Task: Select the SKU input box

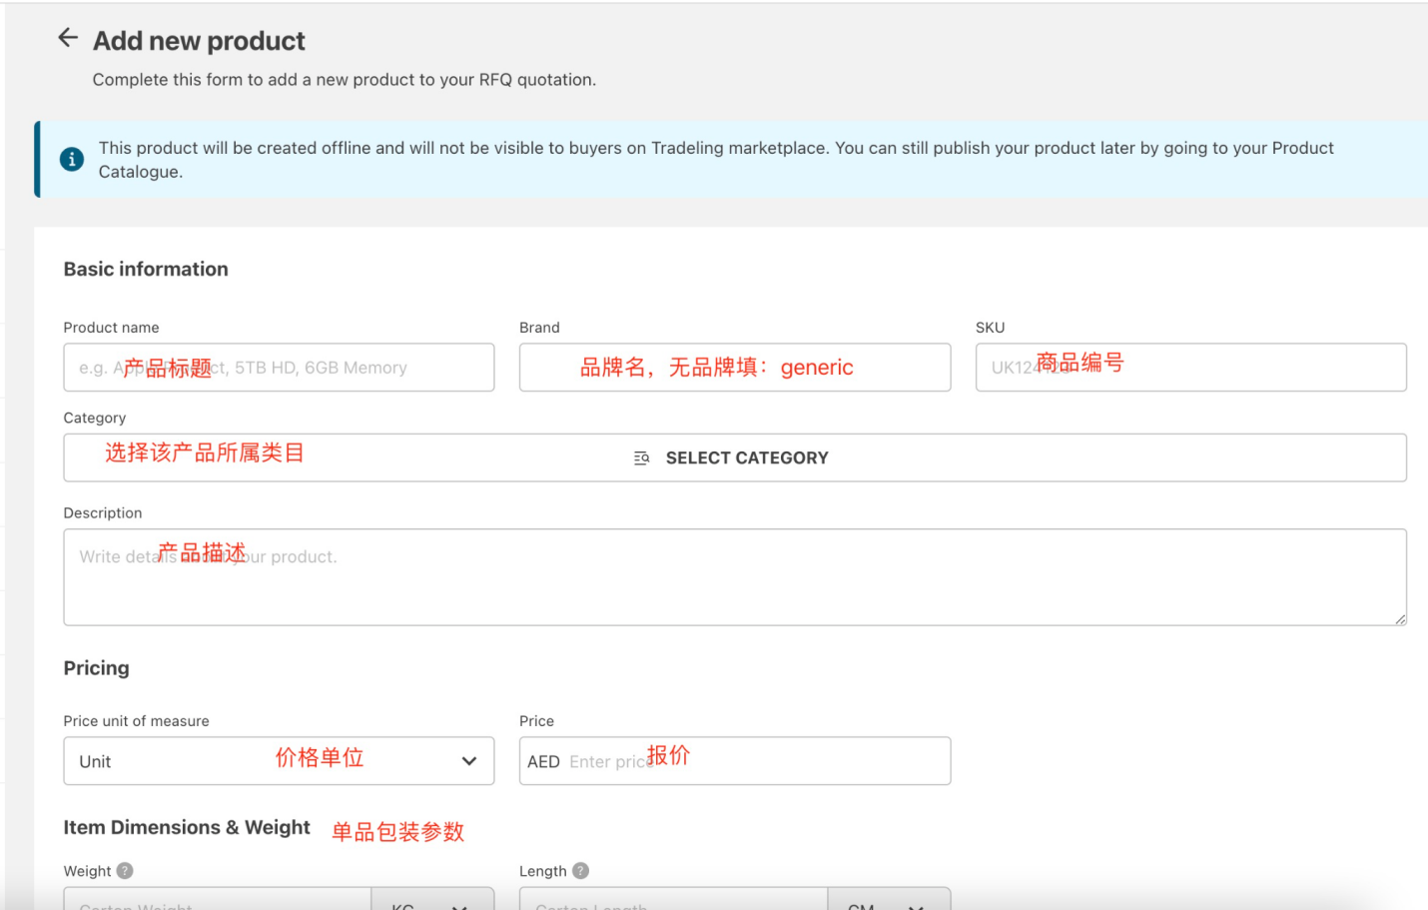Action: coord(1190,368)
